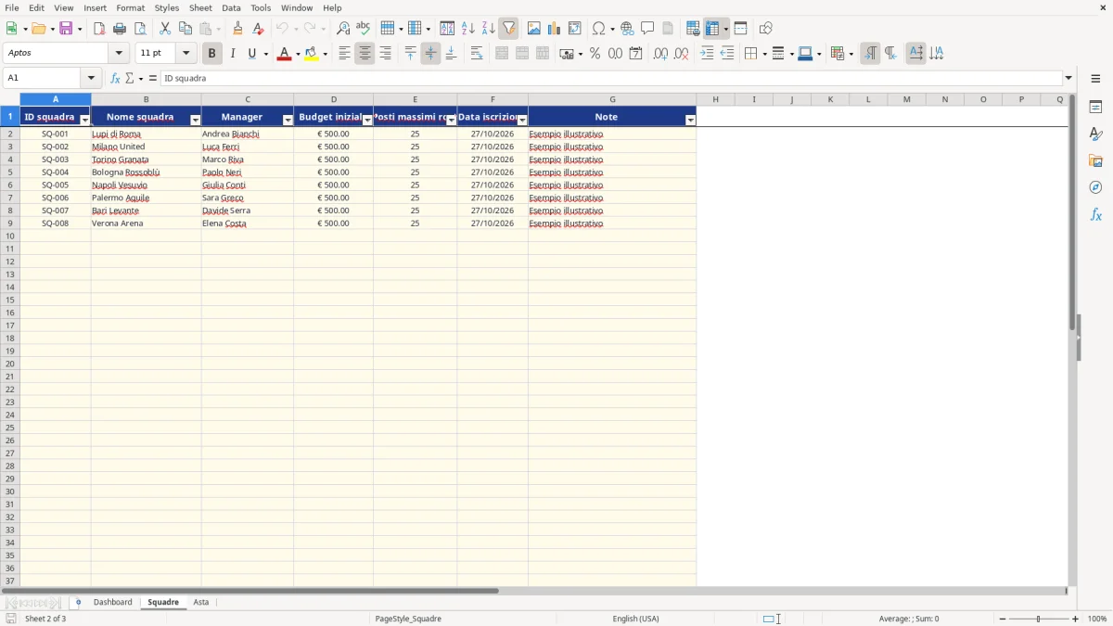Apply yellow background color swatch
This screenshot has height=626, width=1113.
312,54
